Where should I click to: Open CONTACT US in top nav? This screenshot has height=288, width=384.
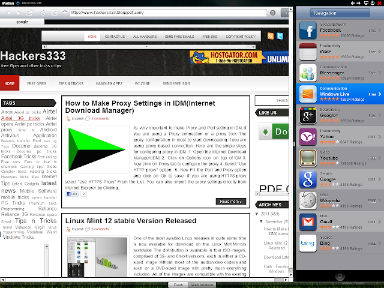(x=115, y=37)
